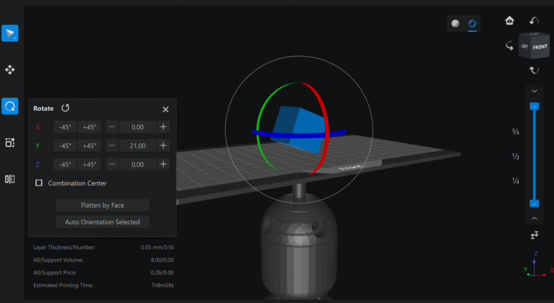Click the Rotate tool icon in sidebar

pos(10,107)
